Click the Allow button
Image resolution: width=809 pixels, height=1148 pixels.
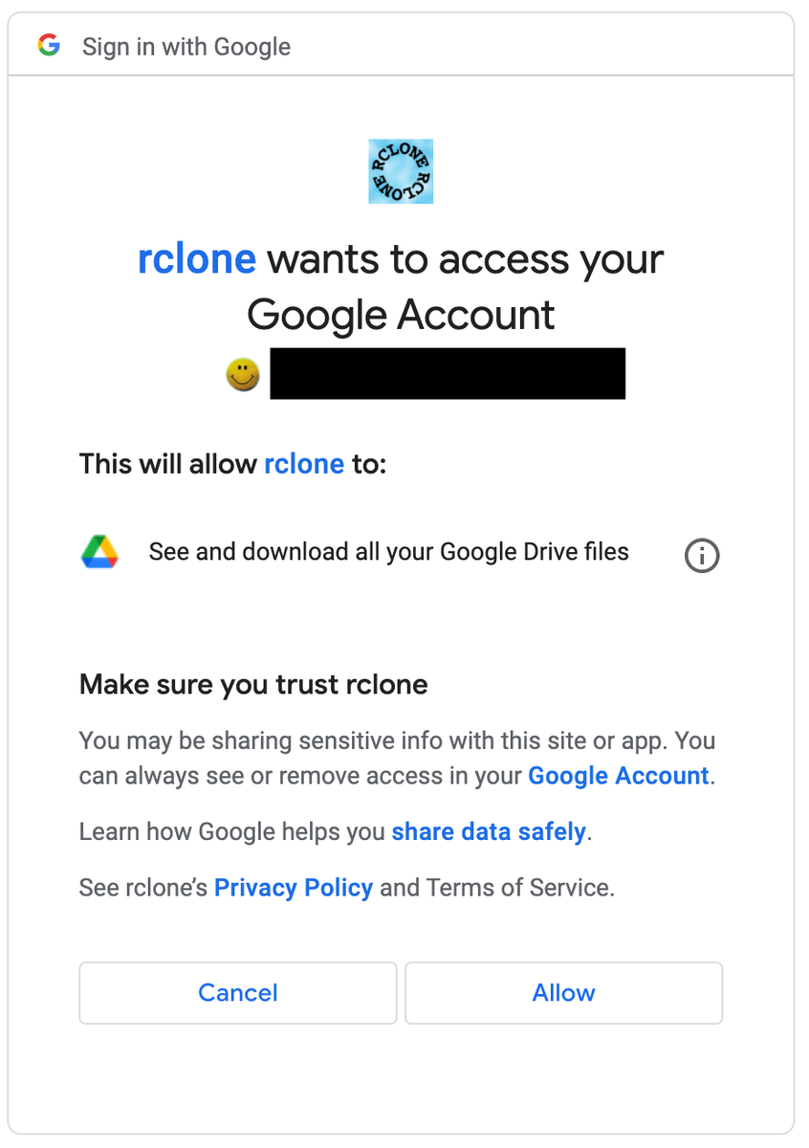tap(564, 993)
